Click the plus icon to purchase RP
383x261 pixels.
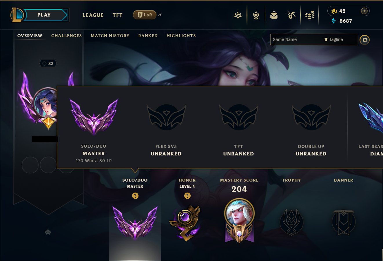pos(364,11)
